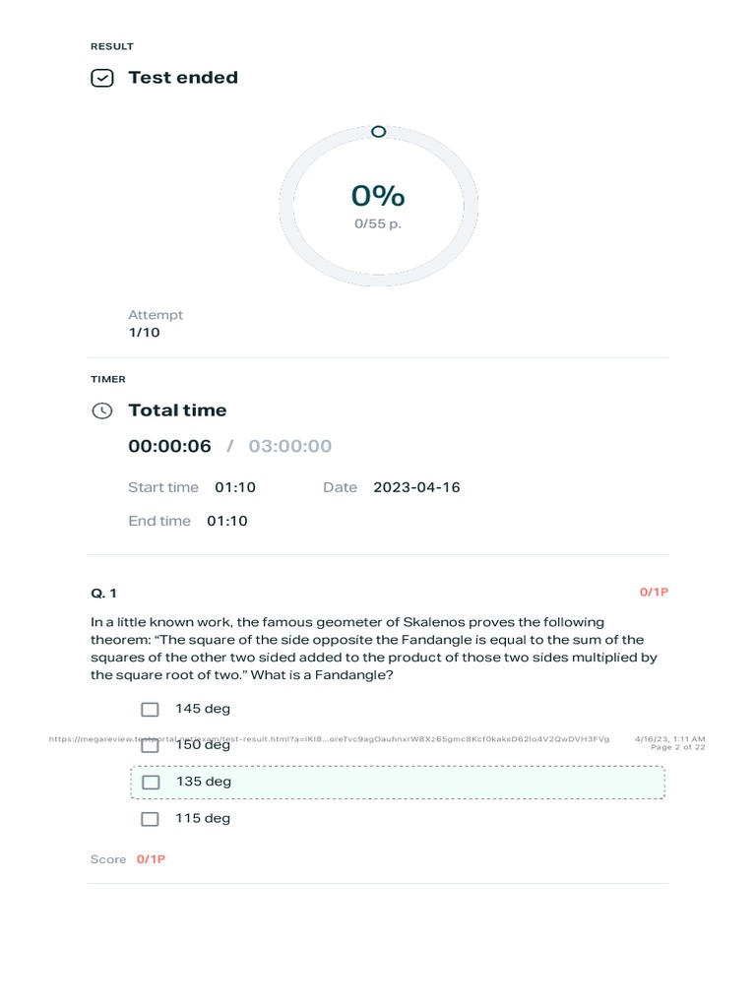
Task: Check the 145 deg answer checkbox
Action: pyautogui.click(x=150, y=709)
